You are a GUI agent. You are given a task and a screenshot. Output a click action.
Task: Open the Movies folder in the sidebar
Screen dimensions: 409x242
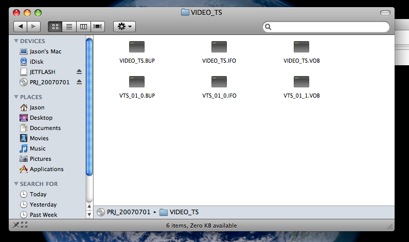[x=39, y=138]
